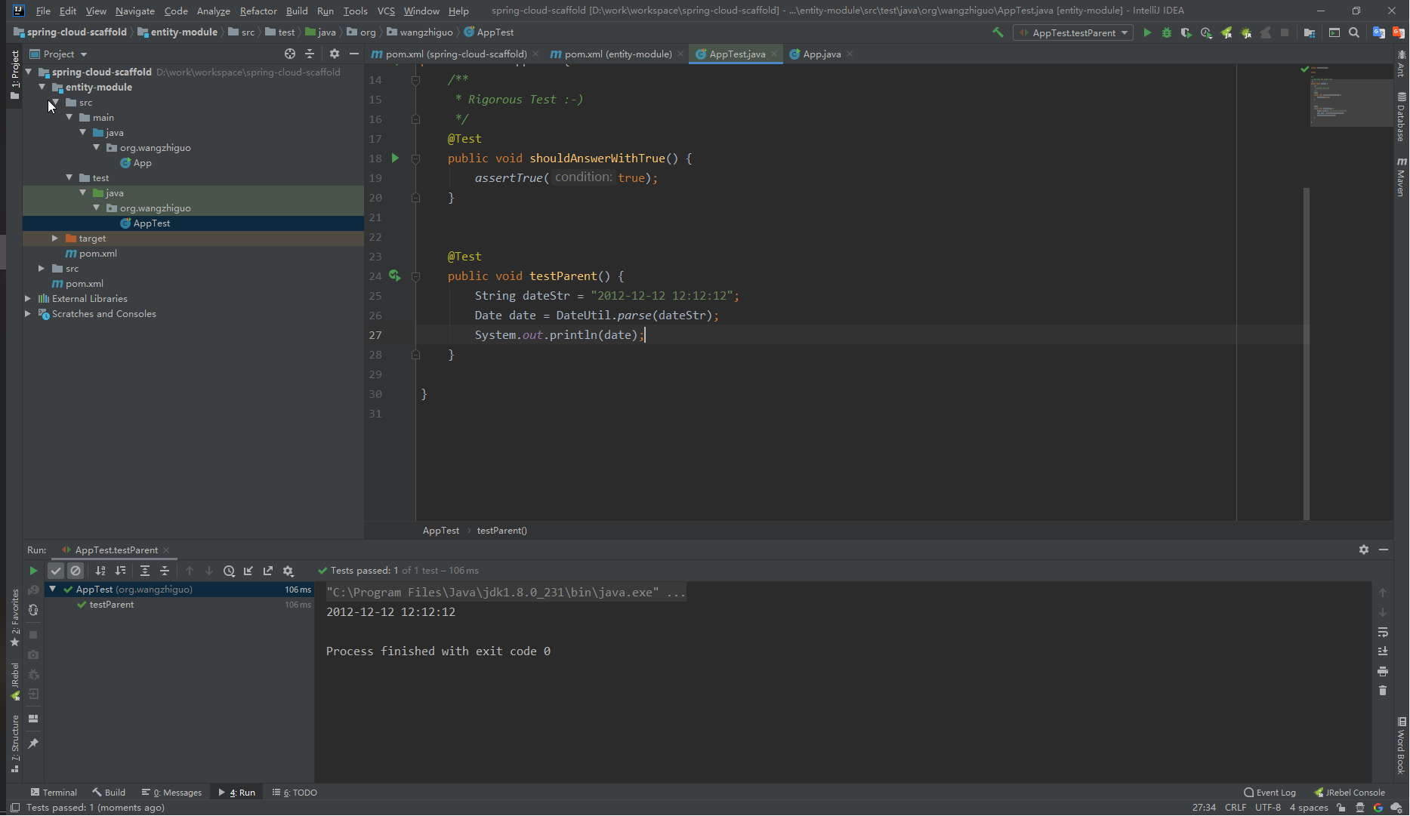Click the Import Tests icon

tap(248, 571)
